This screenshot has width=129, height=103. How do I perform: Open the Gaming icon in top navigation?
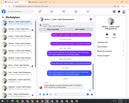(88, 12)
